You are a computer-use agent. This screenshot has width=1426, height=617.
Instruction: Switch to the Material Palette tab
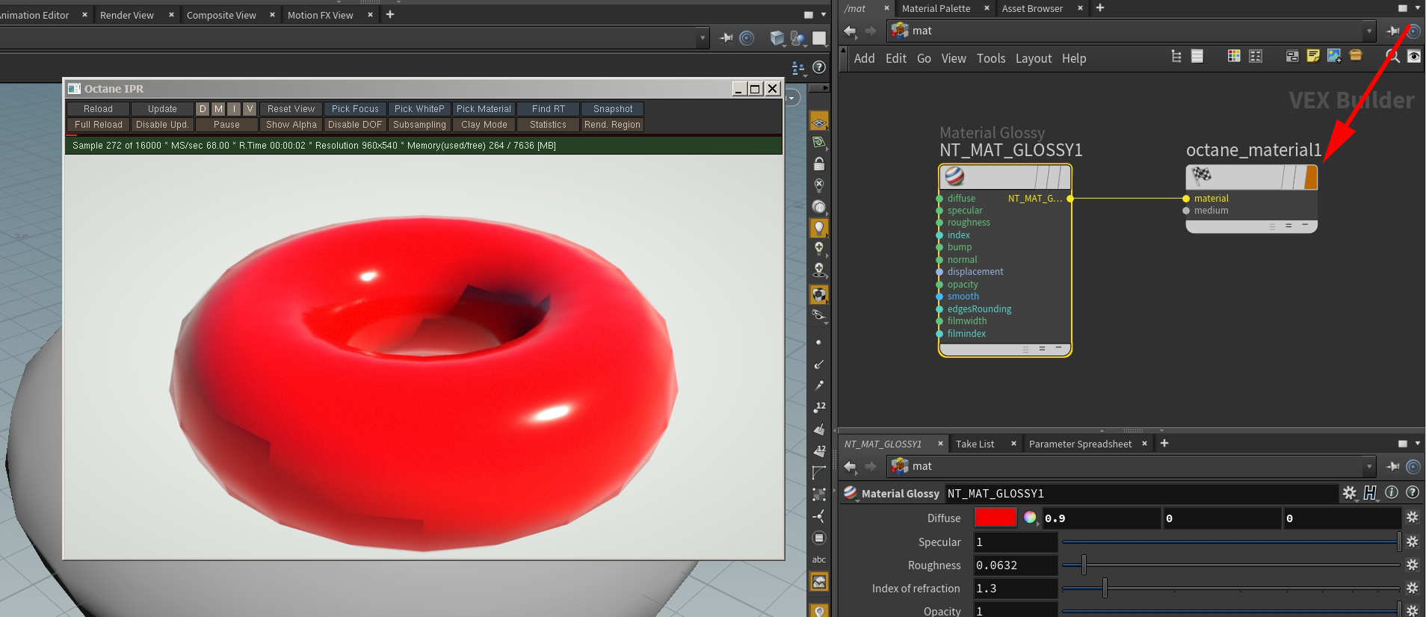tap(936, 8)
